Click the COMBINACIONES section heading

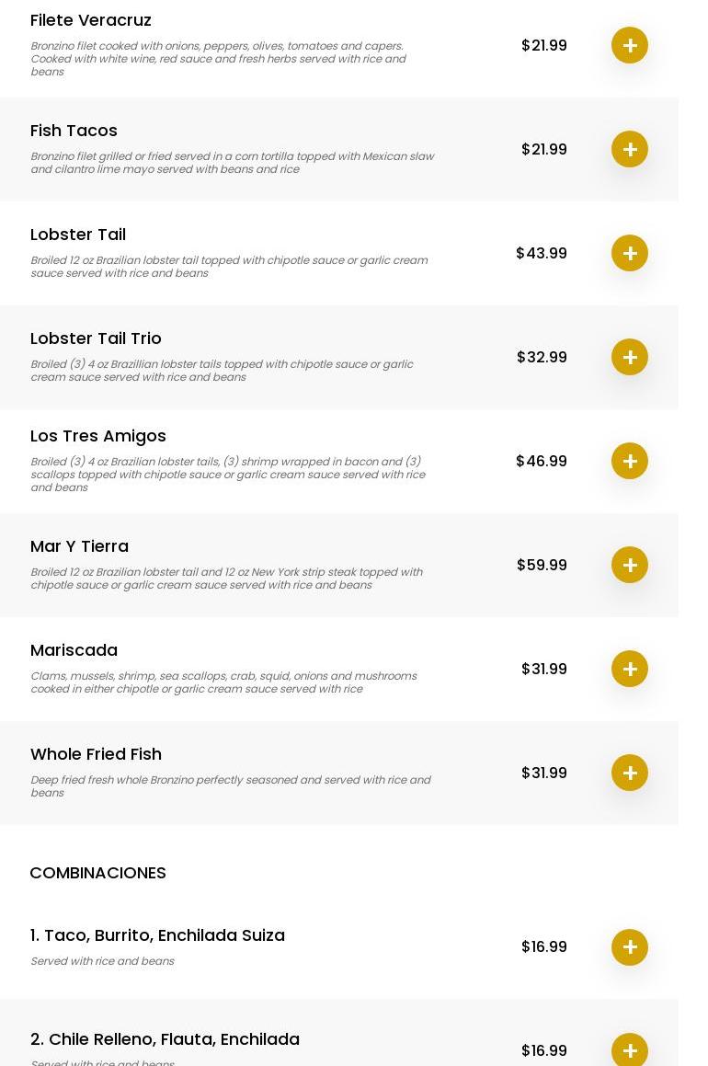pyautogui.click(x=97, y=873)
